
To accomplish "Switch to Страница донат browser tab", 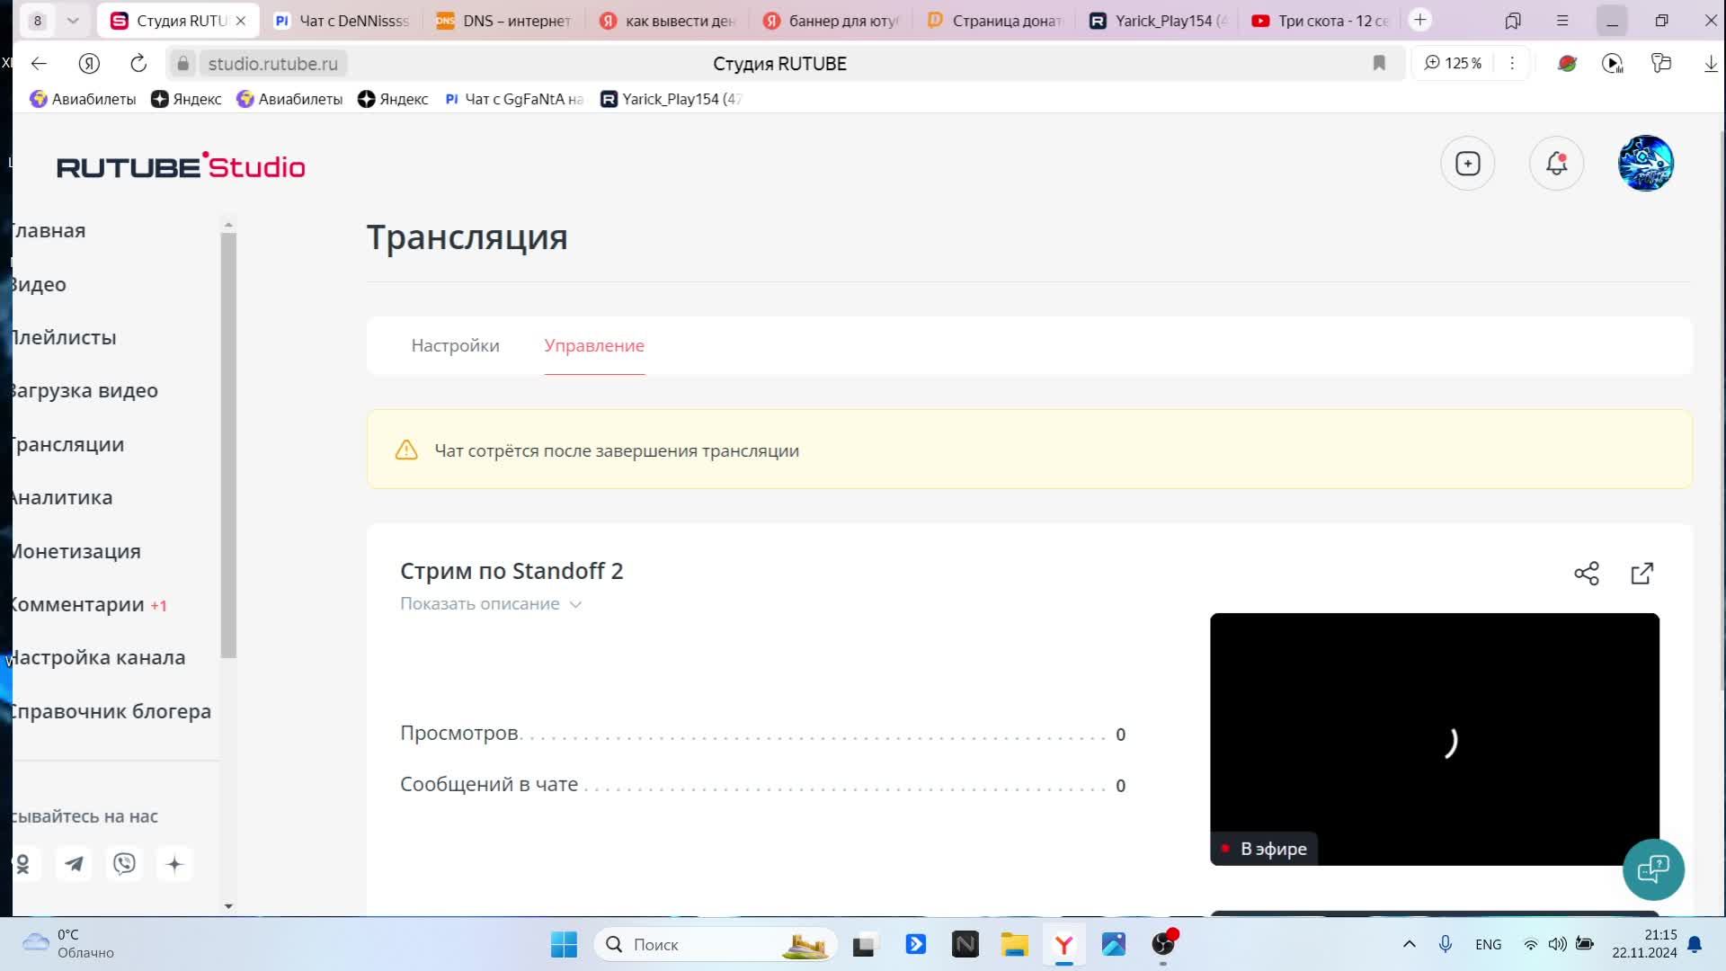I will click(x=994, y=21).
